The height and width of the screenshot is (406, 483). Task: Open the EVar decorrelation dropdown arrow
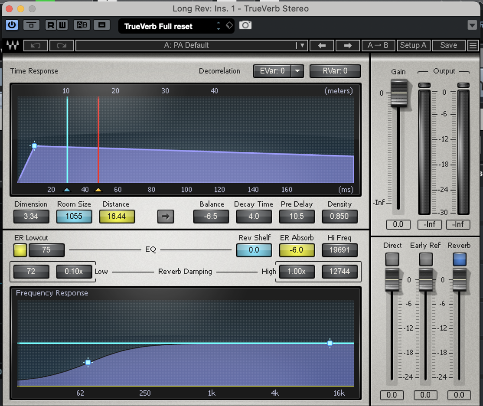click(297, 71)
